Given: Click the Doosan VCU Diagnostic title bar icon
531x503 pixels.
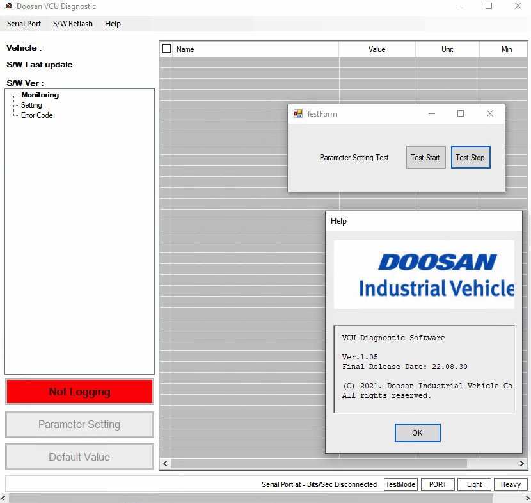Looking at the screenshot, I should pos(9,6).
